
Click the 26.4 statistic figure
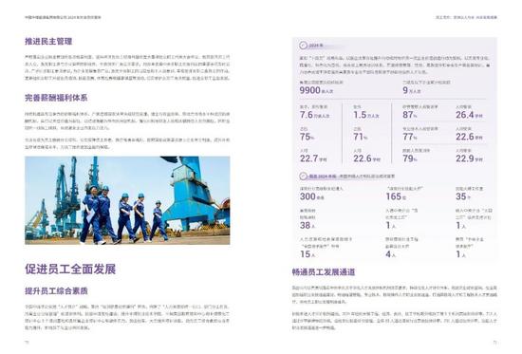point(465,115)
